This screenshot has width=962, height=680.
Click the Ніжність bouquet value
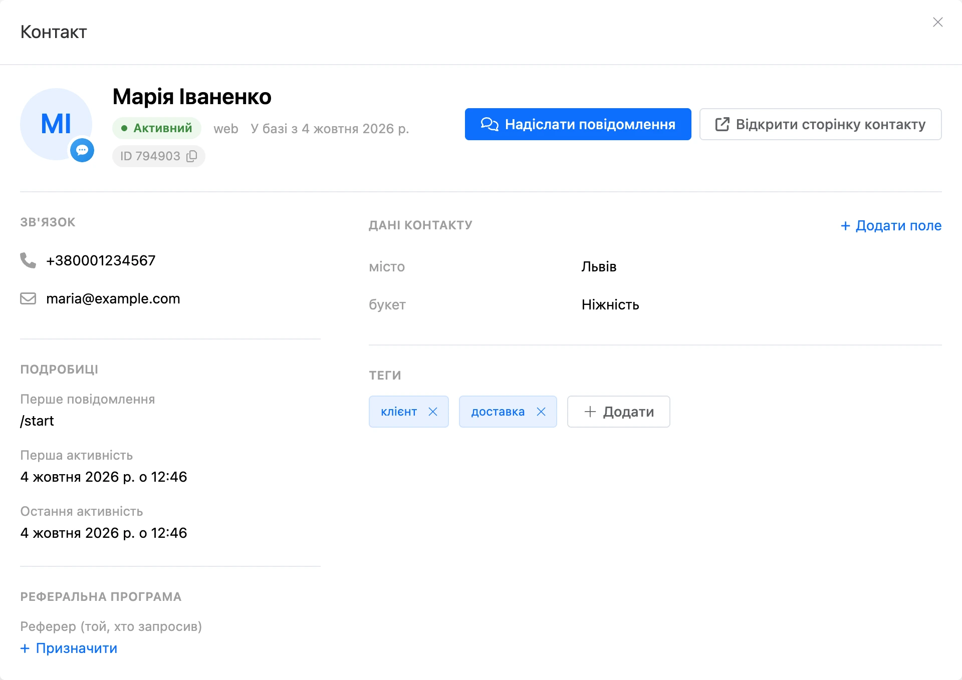click(610, 304)
